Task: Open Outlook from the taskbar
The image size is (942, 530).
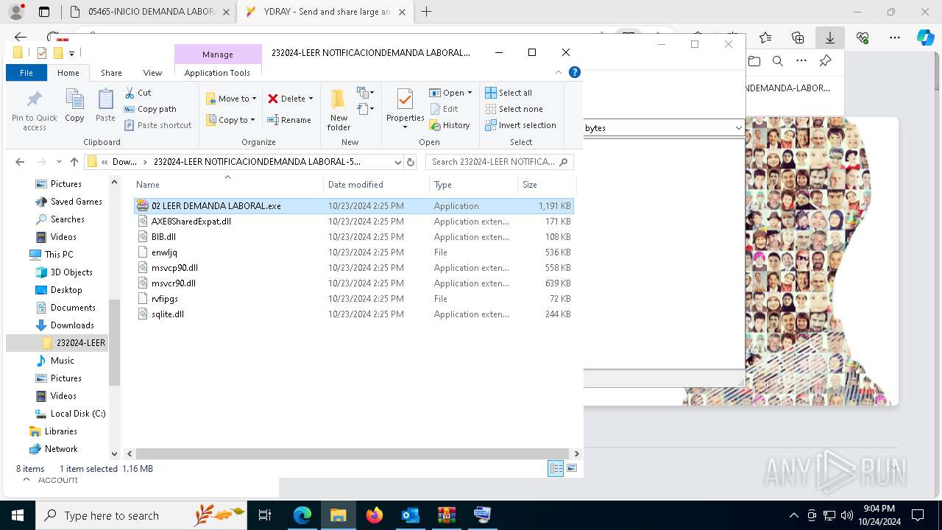Action: pos(410,515)
